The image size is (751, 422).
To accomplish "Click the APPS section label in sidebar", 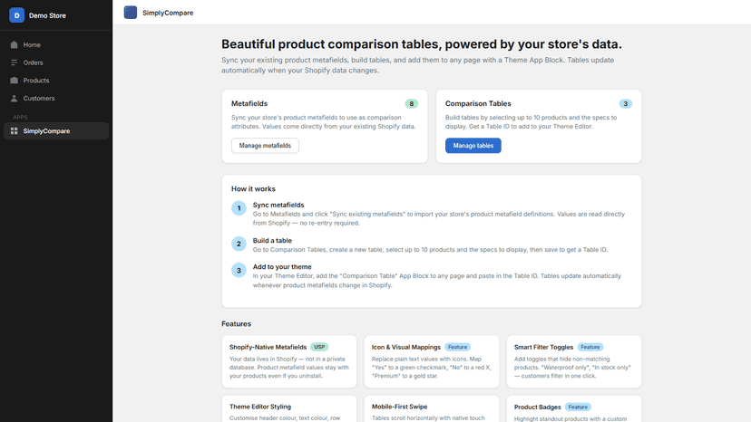I will (20, 117).
